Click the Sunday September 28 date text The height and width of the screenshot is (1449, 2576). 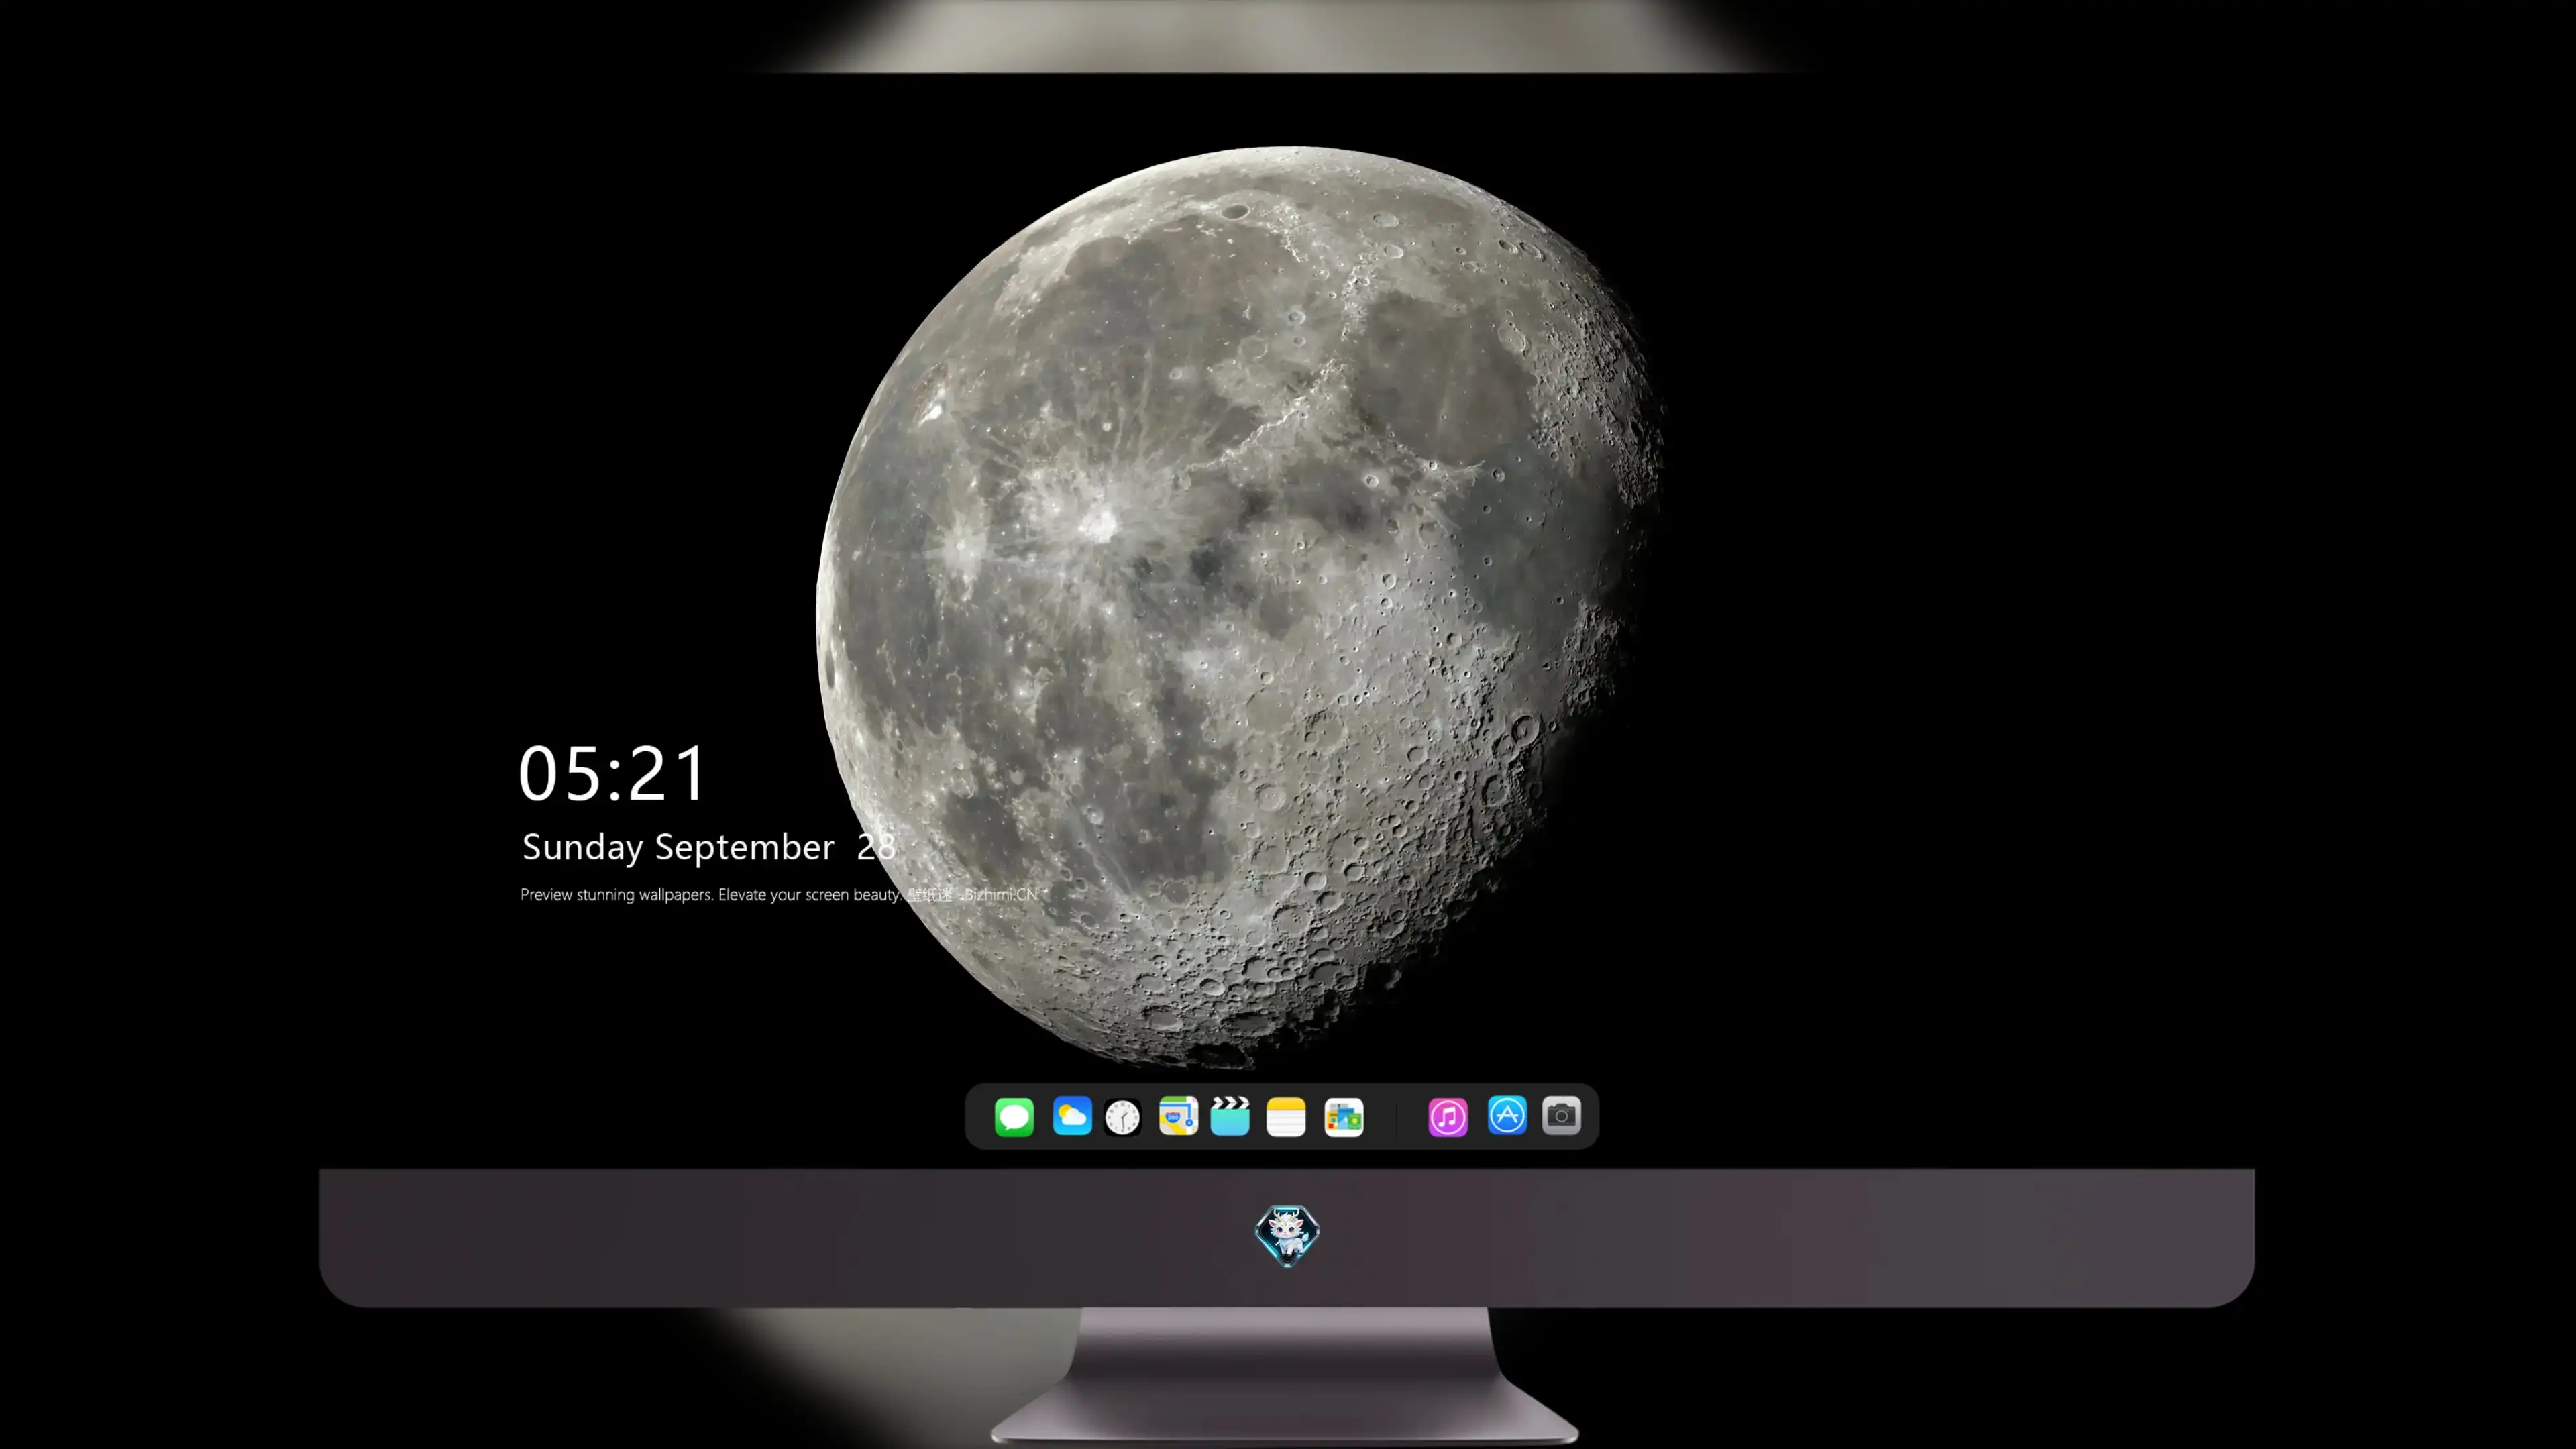coord(708,847)
